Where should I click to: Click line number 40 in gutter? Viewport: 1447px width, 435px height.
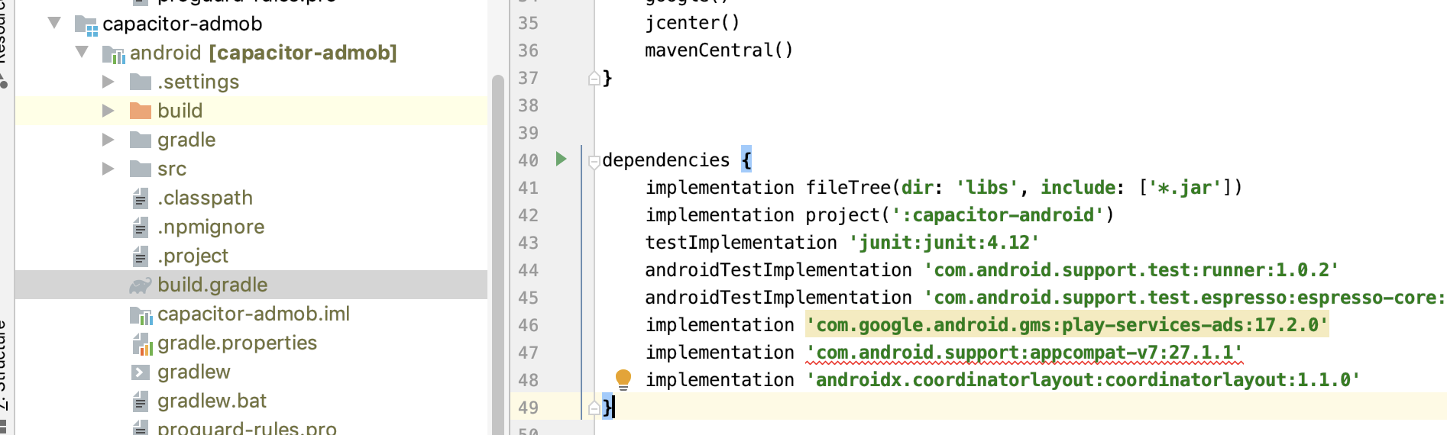click(x=528, y=160)
